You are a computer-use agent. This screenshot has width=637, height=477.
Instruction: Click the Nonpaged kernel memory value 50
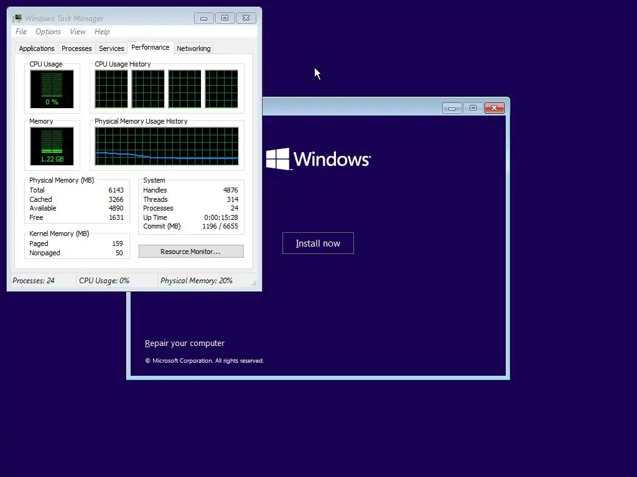click(x=119, y=253)
